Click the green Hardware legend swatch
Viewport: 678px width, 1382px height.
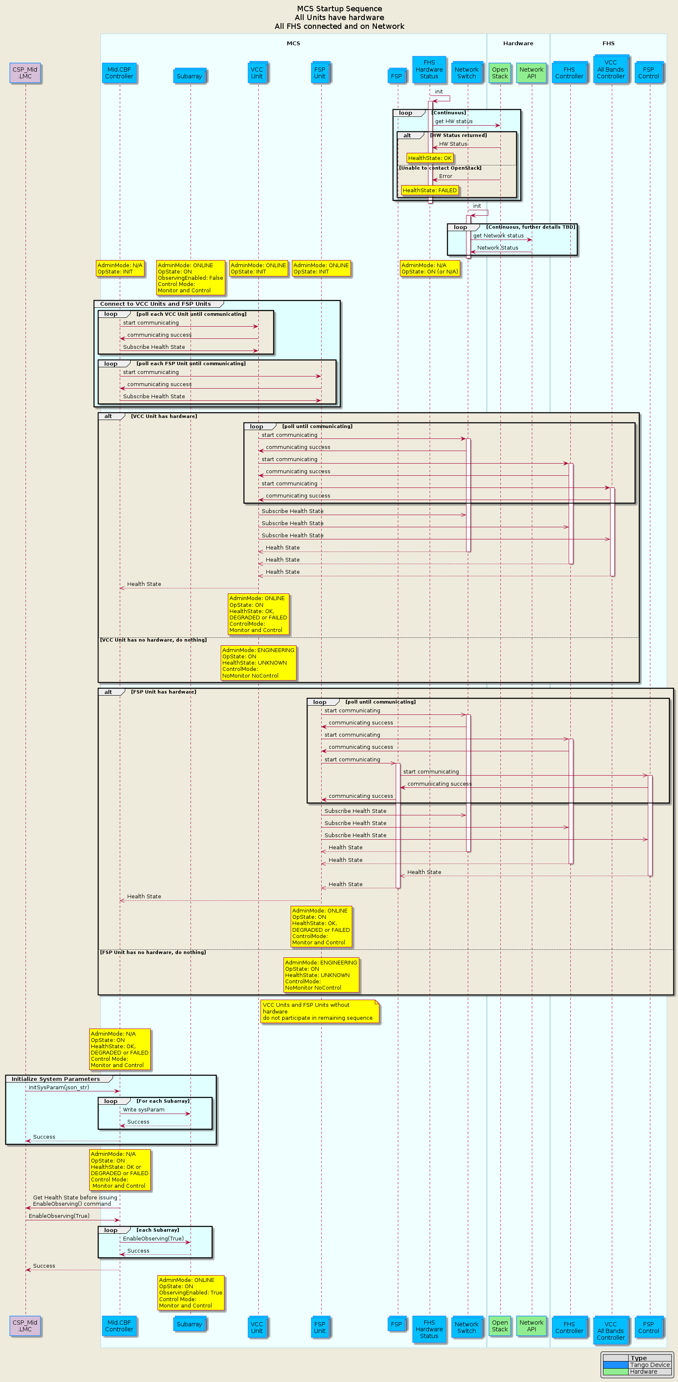[615, 1371]
